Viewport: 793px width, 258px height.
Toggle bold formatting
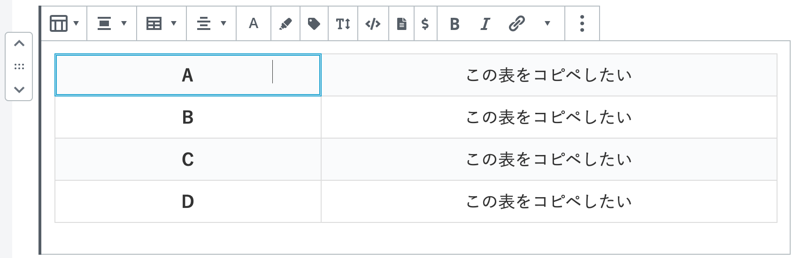click(454, 23)
